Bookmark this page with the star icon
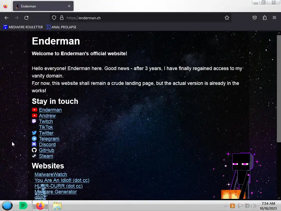The image size is (281, 211). click(x=227, y=18)
